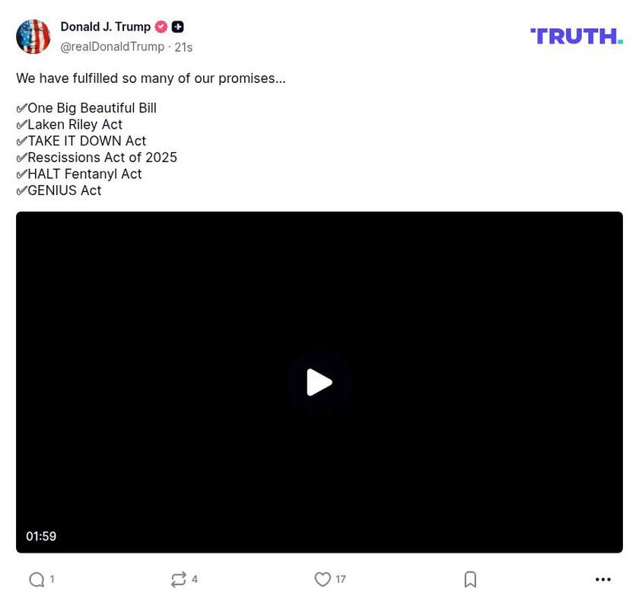639x612 pixels.
Task: Open the reply speech bubble icon
Action: (37, 579)
